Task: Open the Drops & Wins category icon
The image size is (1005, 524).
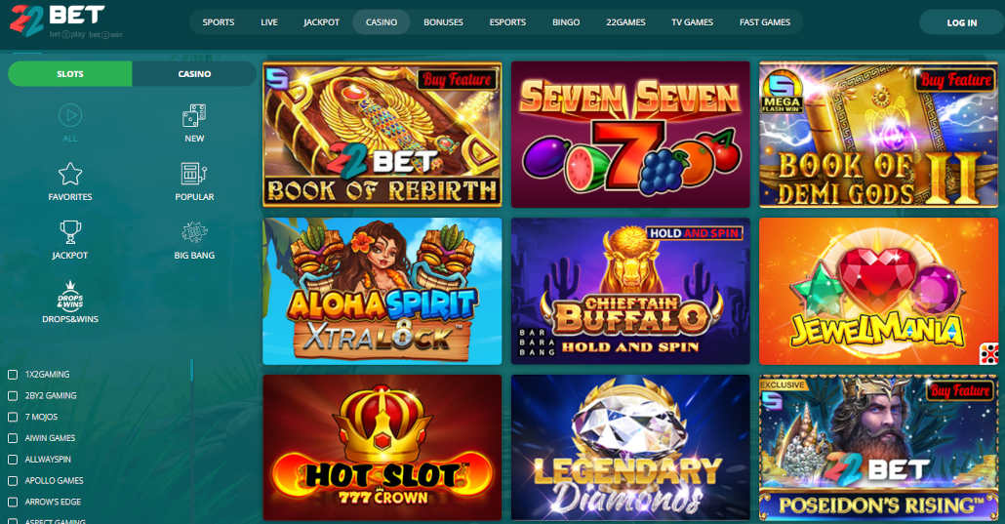Action: tap(70, 297)
